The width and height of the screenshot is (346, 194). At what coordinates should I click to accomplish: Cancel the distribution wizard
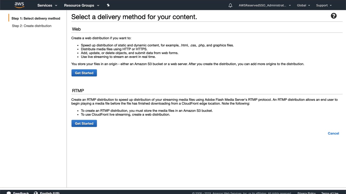click(333, 133)
